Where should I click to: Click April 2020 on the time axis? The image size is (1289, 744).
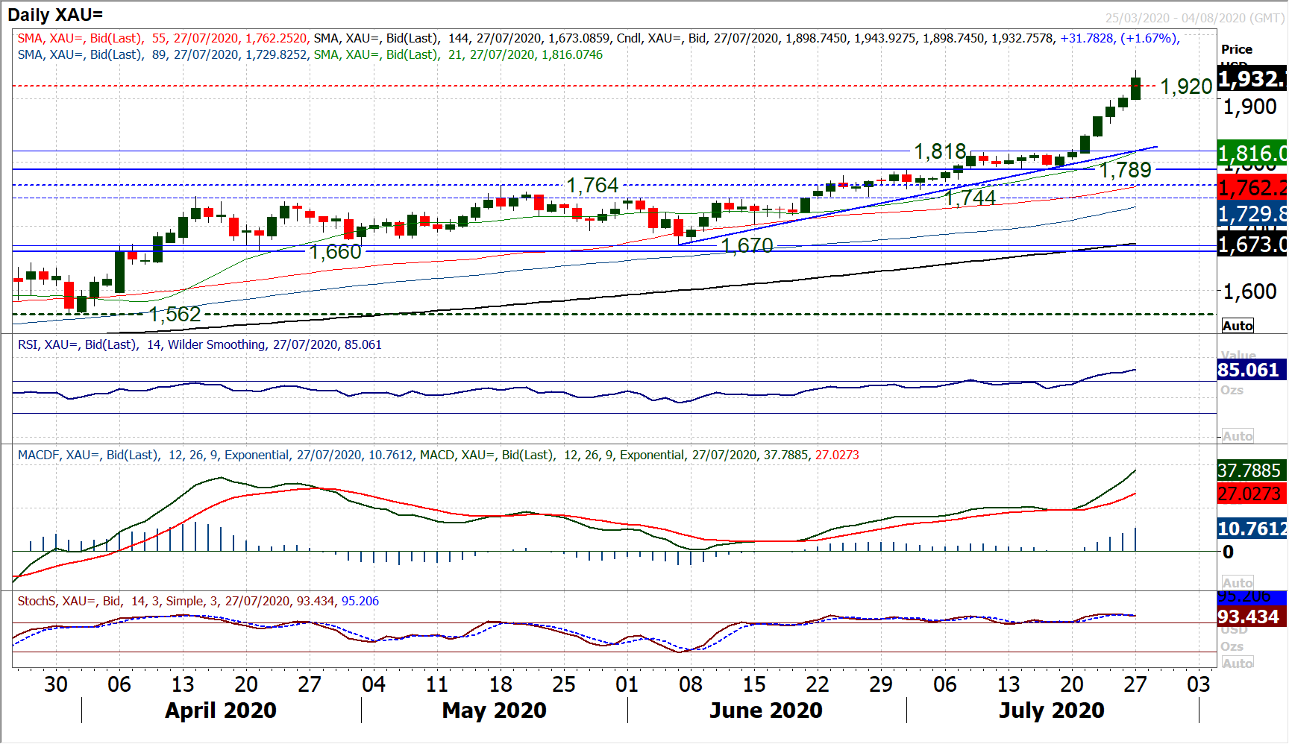(221, 710)
